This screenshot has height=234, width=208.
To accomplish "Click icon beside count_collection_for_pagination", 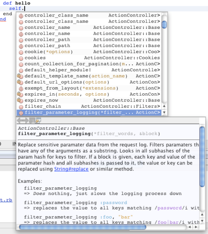I will pyautogui.click(x=21, y=64).
